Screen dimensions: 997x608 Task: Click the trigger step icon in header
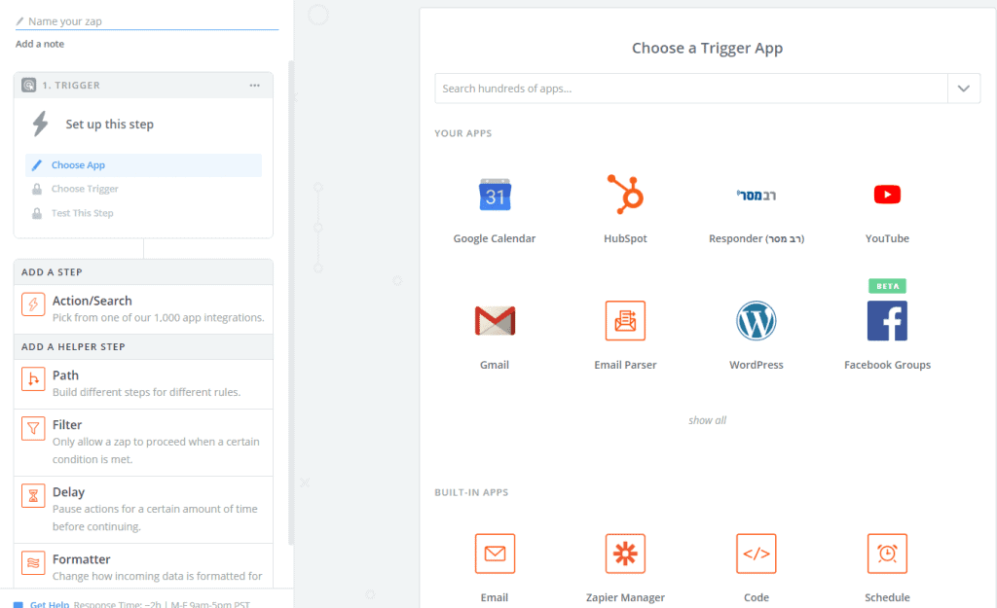(28, 86)
